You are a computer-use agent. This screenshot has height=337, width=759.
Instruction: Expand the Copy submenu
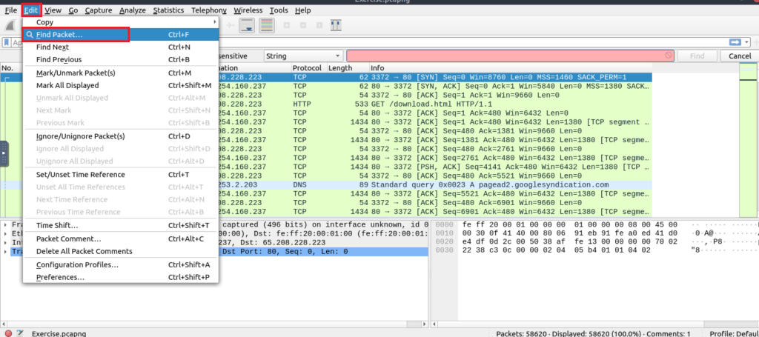click(120, 22)
